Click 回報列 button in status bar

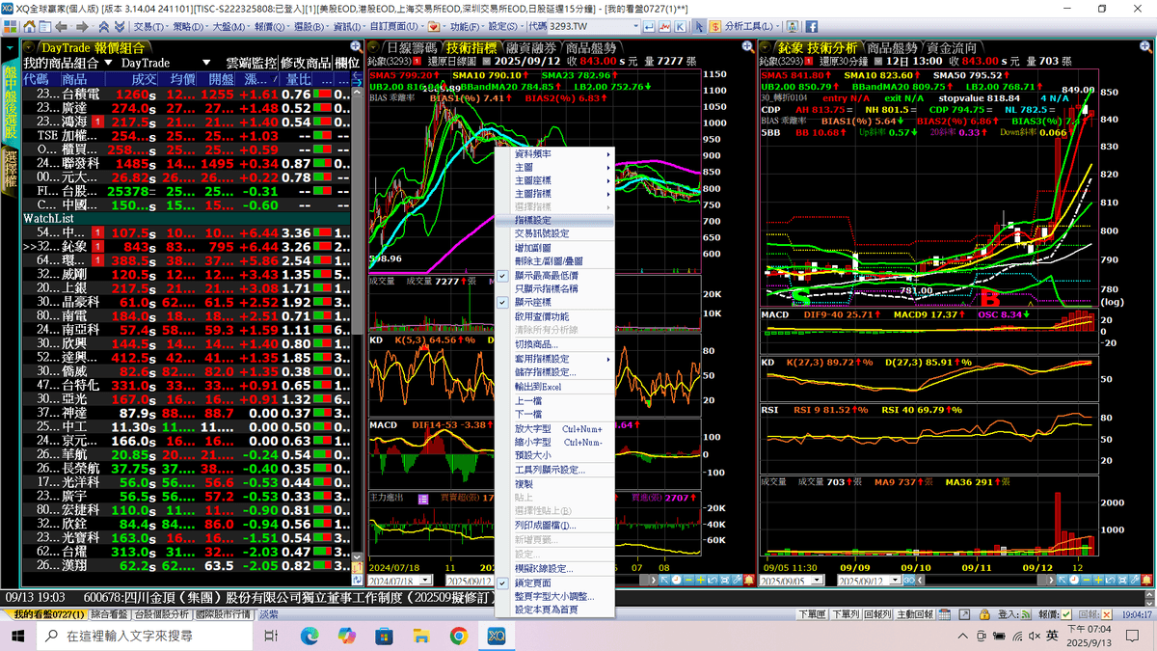[878, 614]
